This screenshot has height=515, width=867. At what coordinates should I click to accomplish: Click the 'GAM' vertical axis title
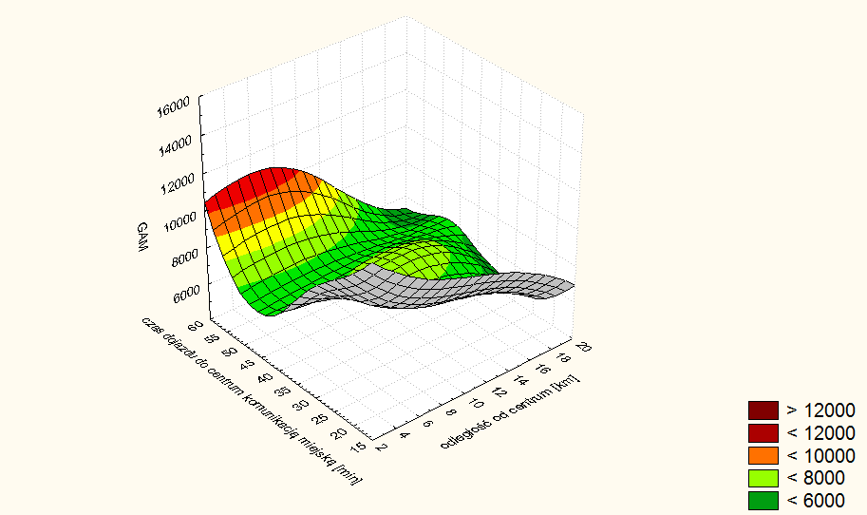pos(142,238)
